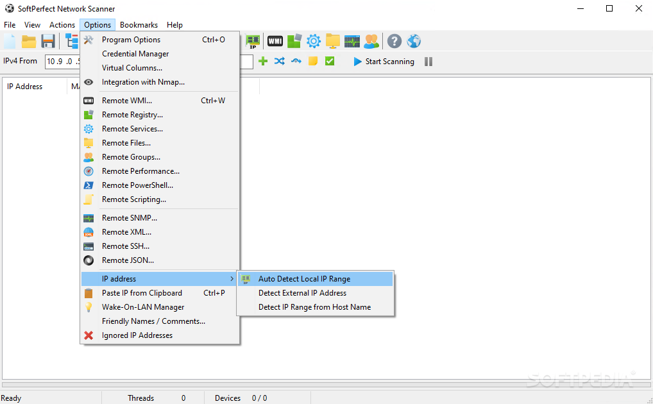Click the New file toolbar icon
653x404 pixels.
pos(10,41)
